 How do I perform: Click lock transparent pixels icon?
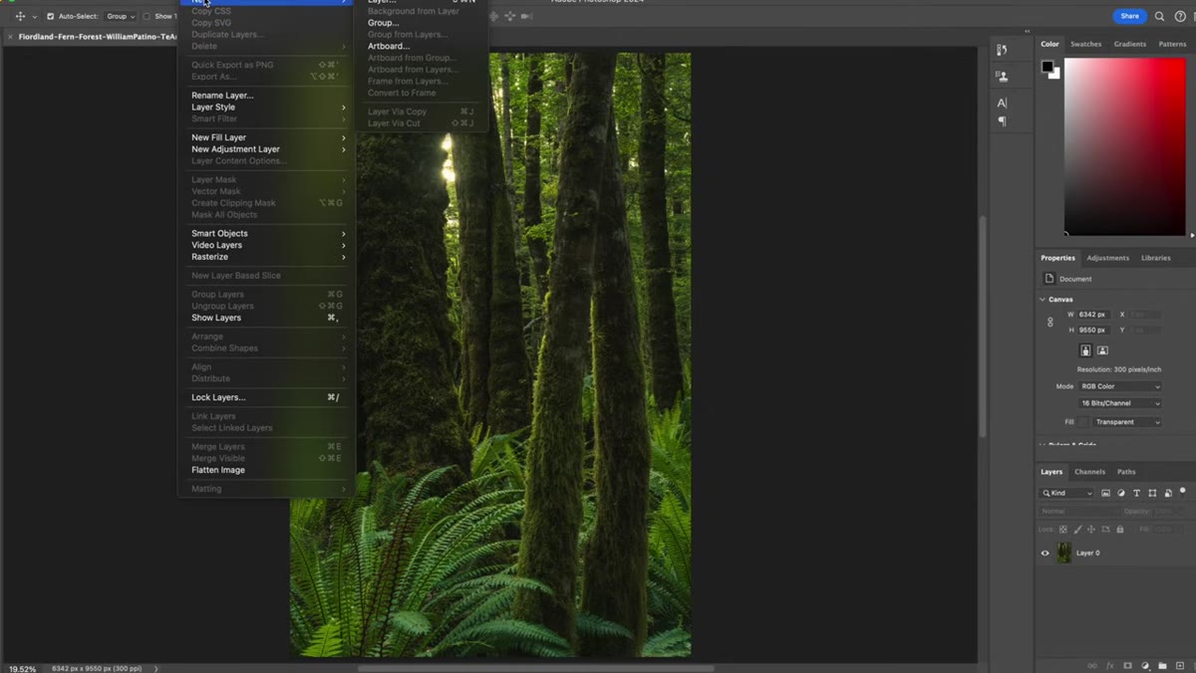(1063, 530)
